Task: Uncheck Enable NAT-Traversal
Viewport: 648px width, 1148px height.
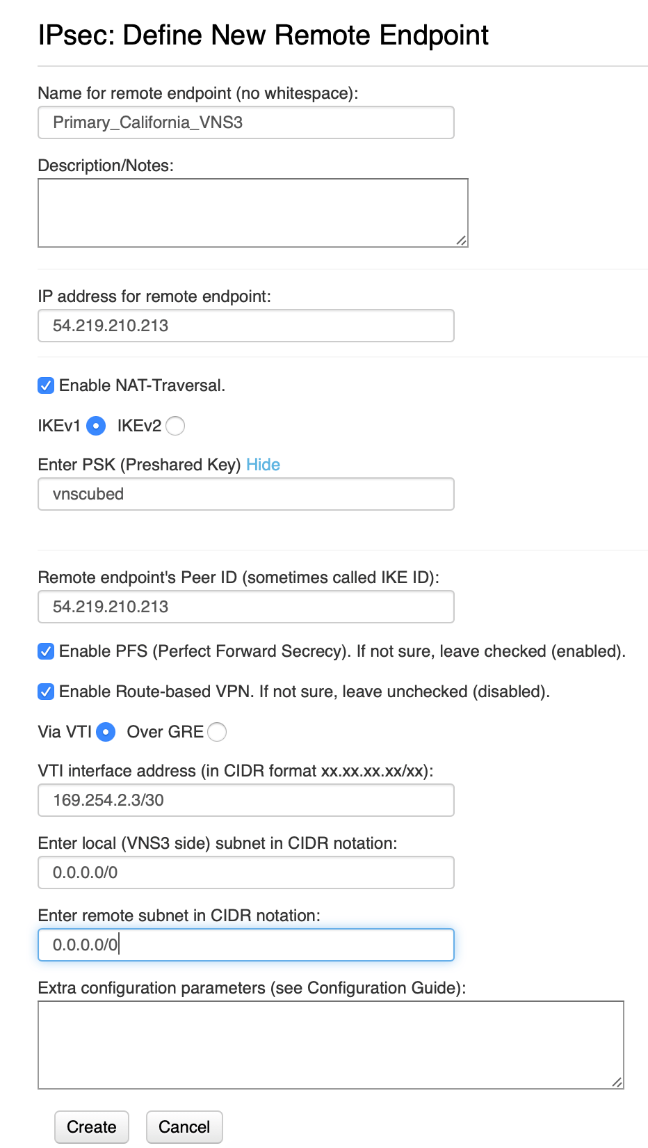Action: tap(45, 385)
